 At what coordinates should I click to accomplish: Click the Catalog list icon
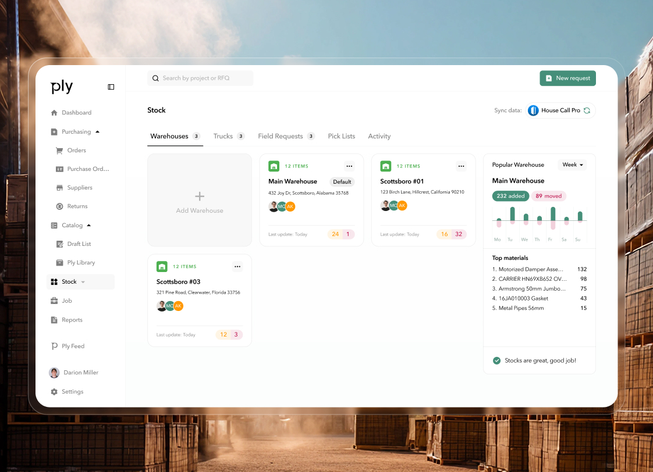tap(54, 226)
